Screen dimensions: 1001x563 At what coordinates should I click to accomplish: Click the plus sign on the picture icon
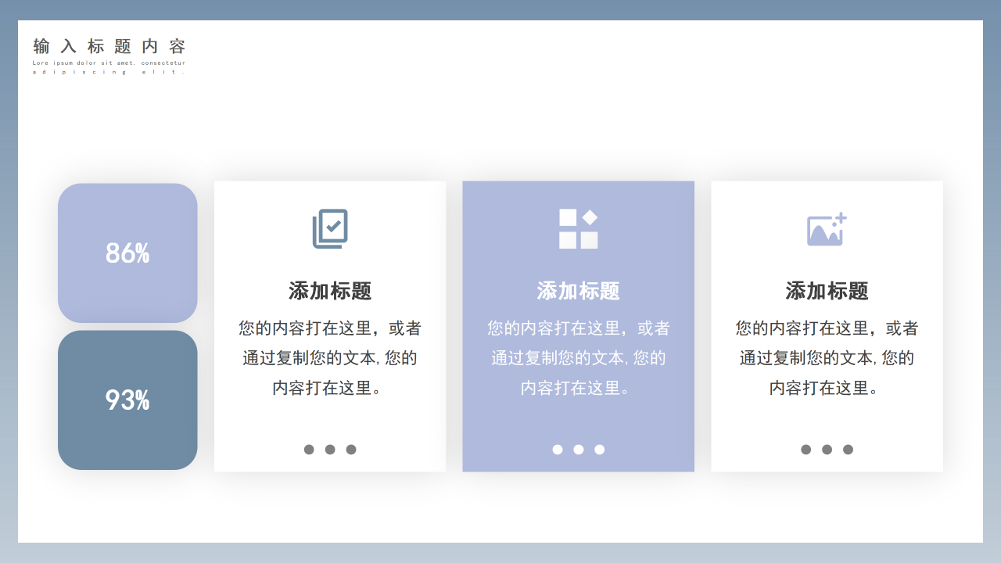(x=839, y=216)
